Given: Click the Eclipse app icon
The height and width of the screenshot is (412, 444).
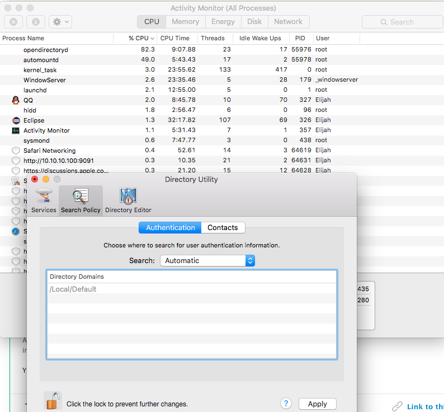Looking at the screenshot, I should click(x=16, y=120).
